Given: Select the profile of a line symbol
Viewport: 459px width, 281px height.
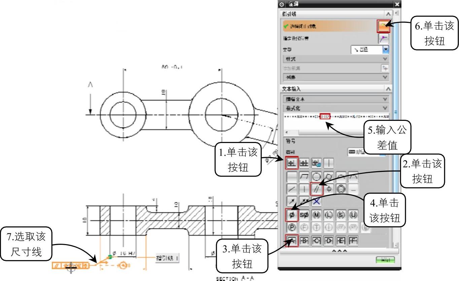Looking at the screenshot, I should pyautogui.click(x=341, y=177).
